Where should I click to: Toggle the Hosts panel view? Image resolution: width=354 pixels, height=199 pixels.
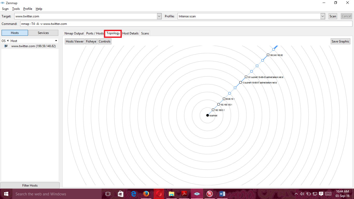(x=15, y=33)
